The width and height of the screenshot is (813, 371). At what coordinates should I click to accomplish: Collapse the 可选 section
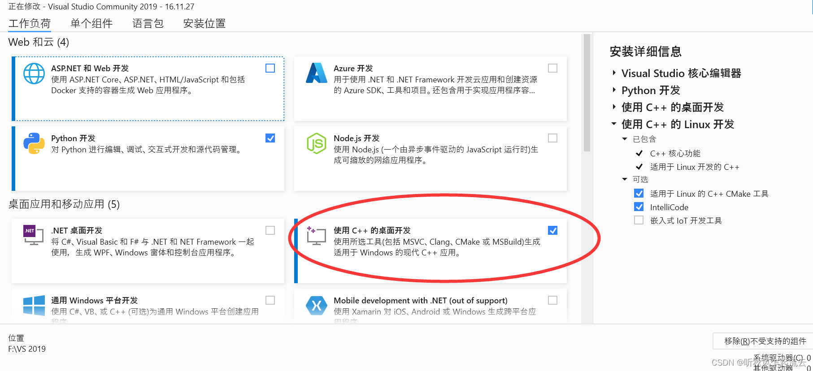coord(625,179)
